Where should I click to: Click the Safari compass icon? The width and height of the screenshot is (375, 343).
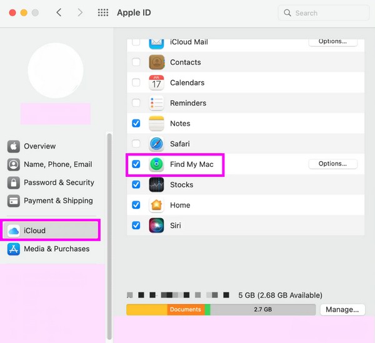[x=156, y=144]
